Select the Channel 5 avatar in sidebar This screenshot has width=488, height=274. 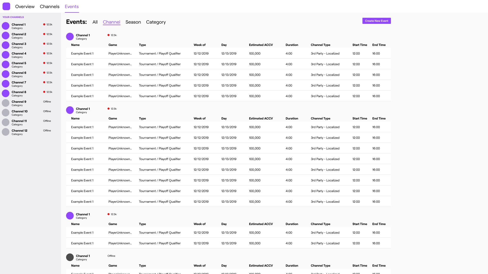(x=6, y=64)
